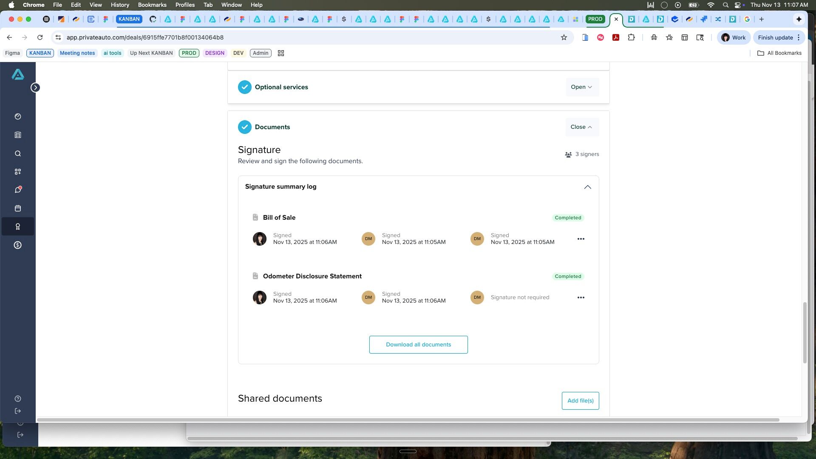
Task: Click the logout icon in sidebar
Action: coord(18,411)
